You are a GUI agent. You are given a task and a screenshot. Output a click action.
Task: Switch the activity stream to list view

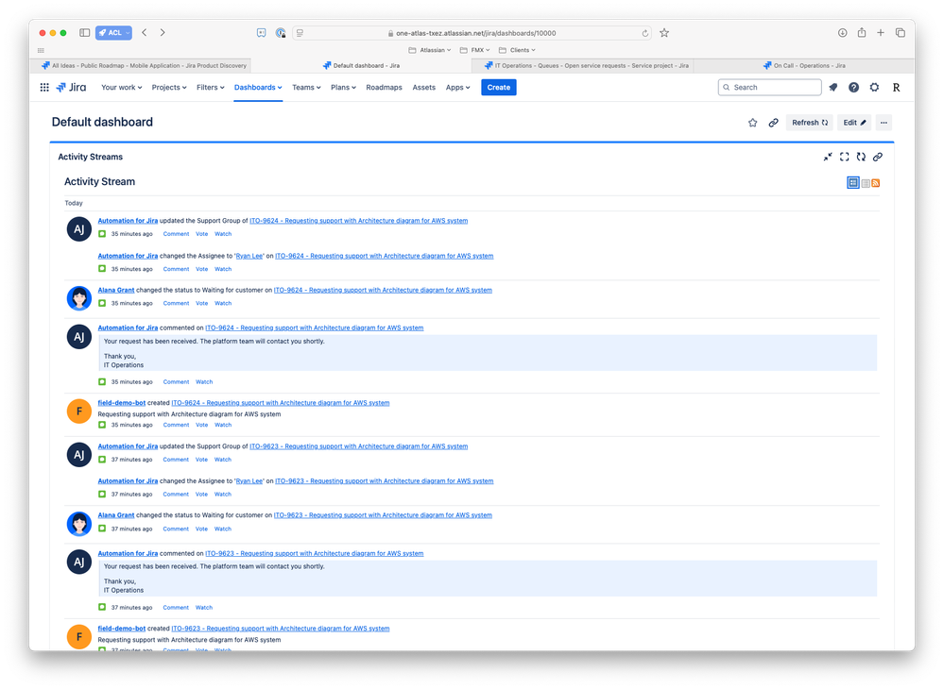pyautogui.click(x=866, y=183)
